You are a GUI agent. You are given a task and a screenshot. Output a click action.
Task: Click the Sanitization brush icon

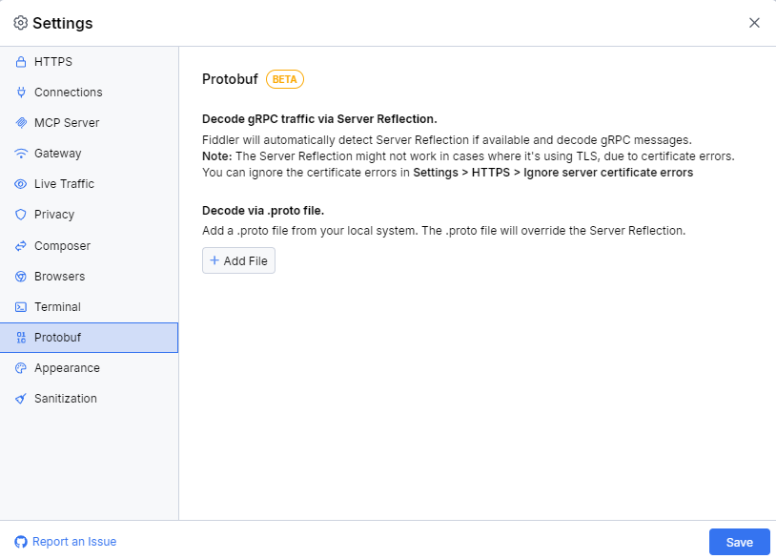tap(21, 398)
